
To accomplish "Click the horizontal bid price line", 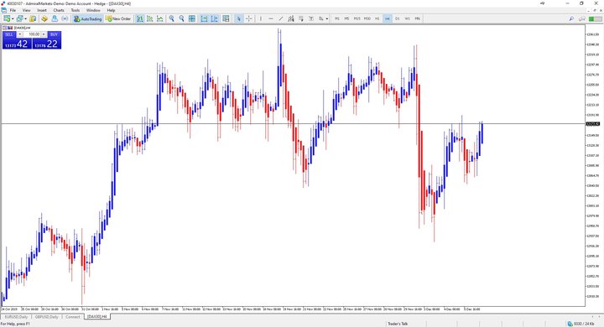I will 293,123.
